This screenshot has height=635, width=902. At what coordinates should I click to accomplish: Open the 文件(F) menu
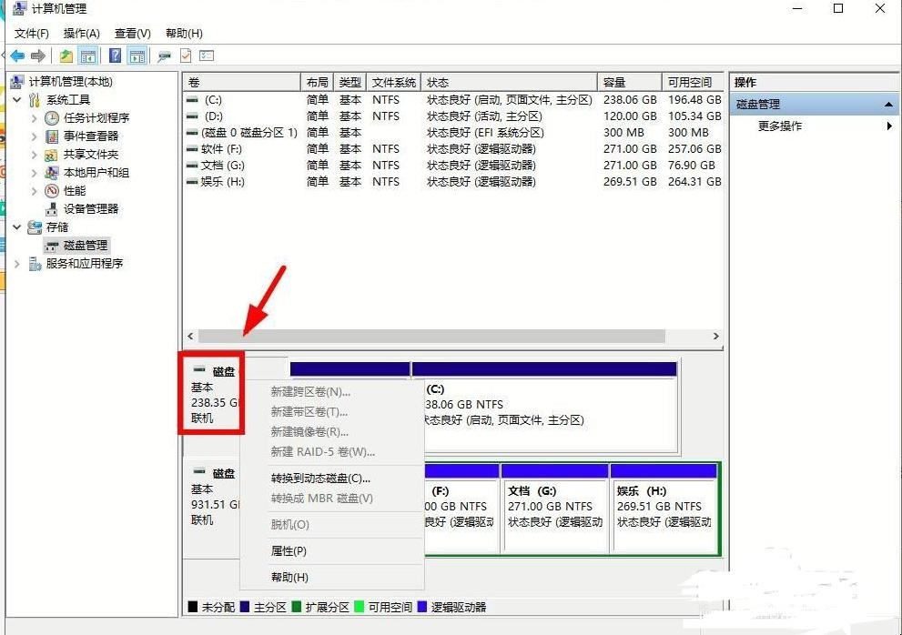(32, 34)
